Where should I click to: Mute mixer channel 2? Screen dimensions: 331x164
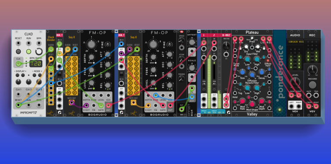pyautogui.click(x=214, y=90)
